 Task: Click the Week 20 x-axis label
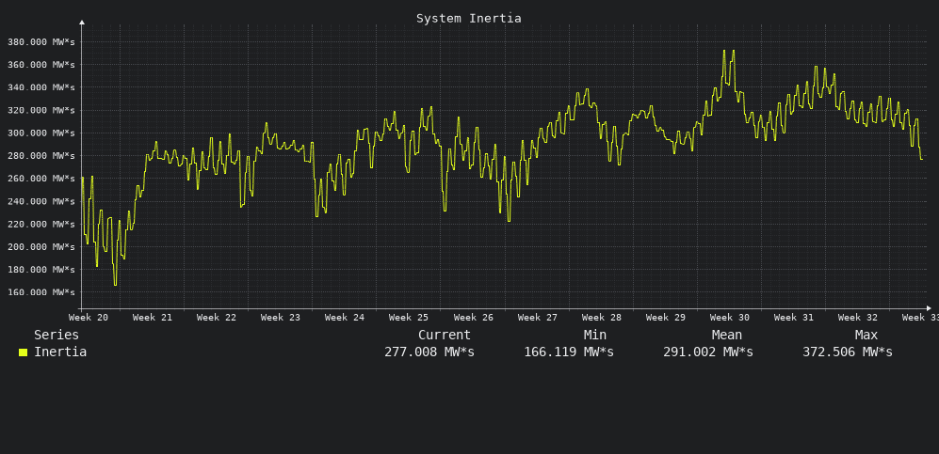click(89, 317)
